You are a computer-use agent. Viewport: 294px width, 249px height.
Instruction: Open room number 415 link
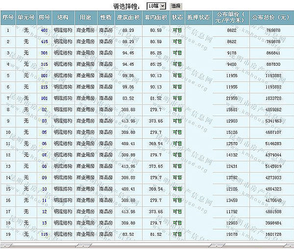click(45, 42)
